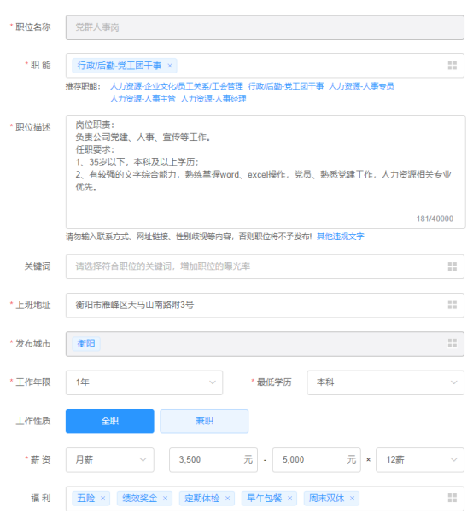Remove the 绩效奖金 benefit tag
This screenshot has width=473, height=531.
pos(166,499)
